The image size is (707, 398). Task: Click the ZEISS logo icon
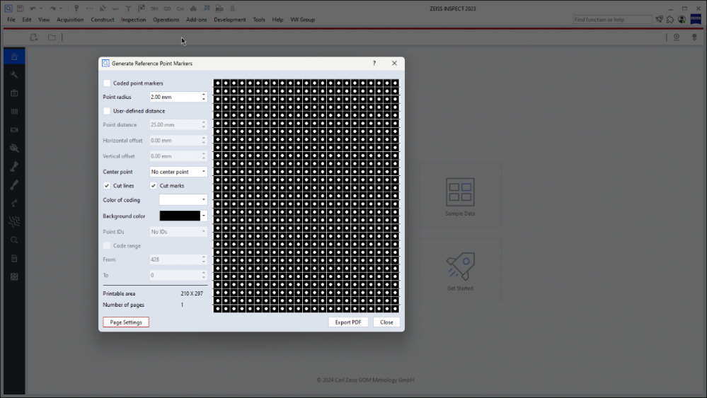coord(696,19)
